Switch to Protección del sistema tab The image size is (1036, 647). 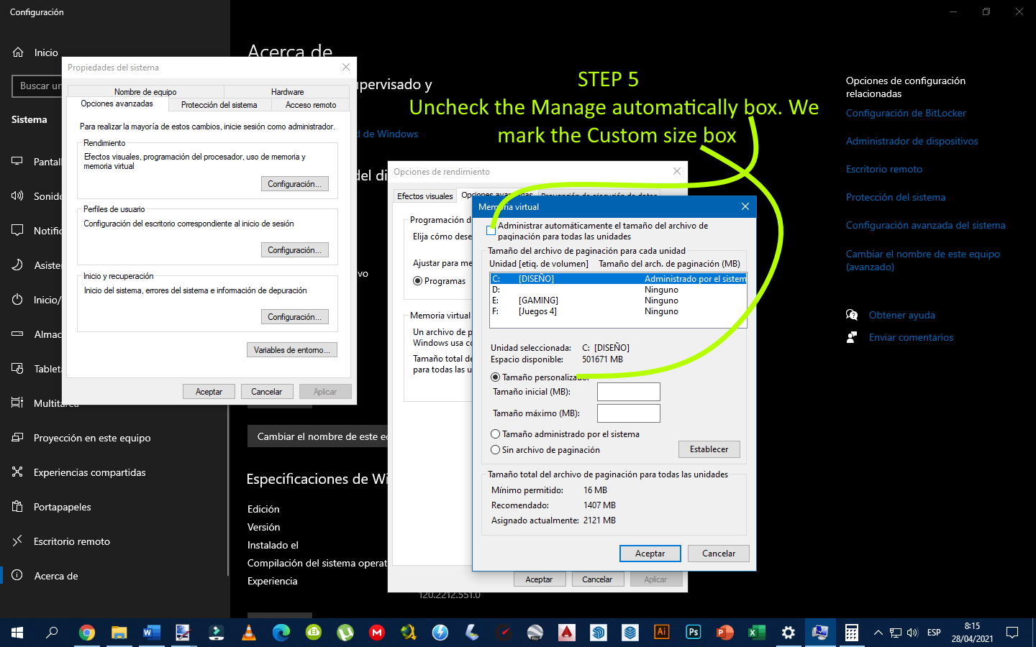coord(219,105)
